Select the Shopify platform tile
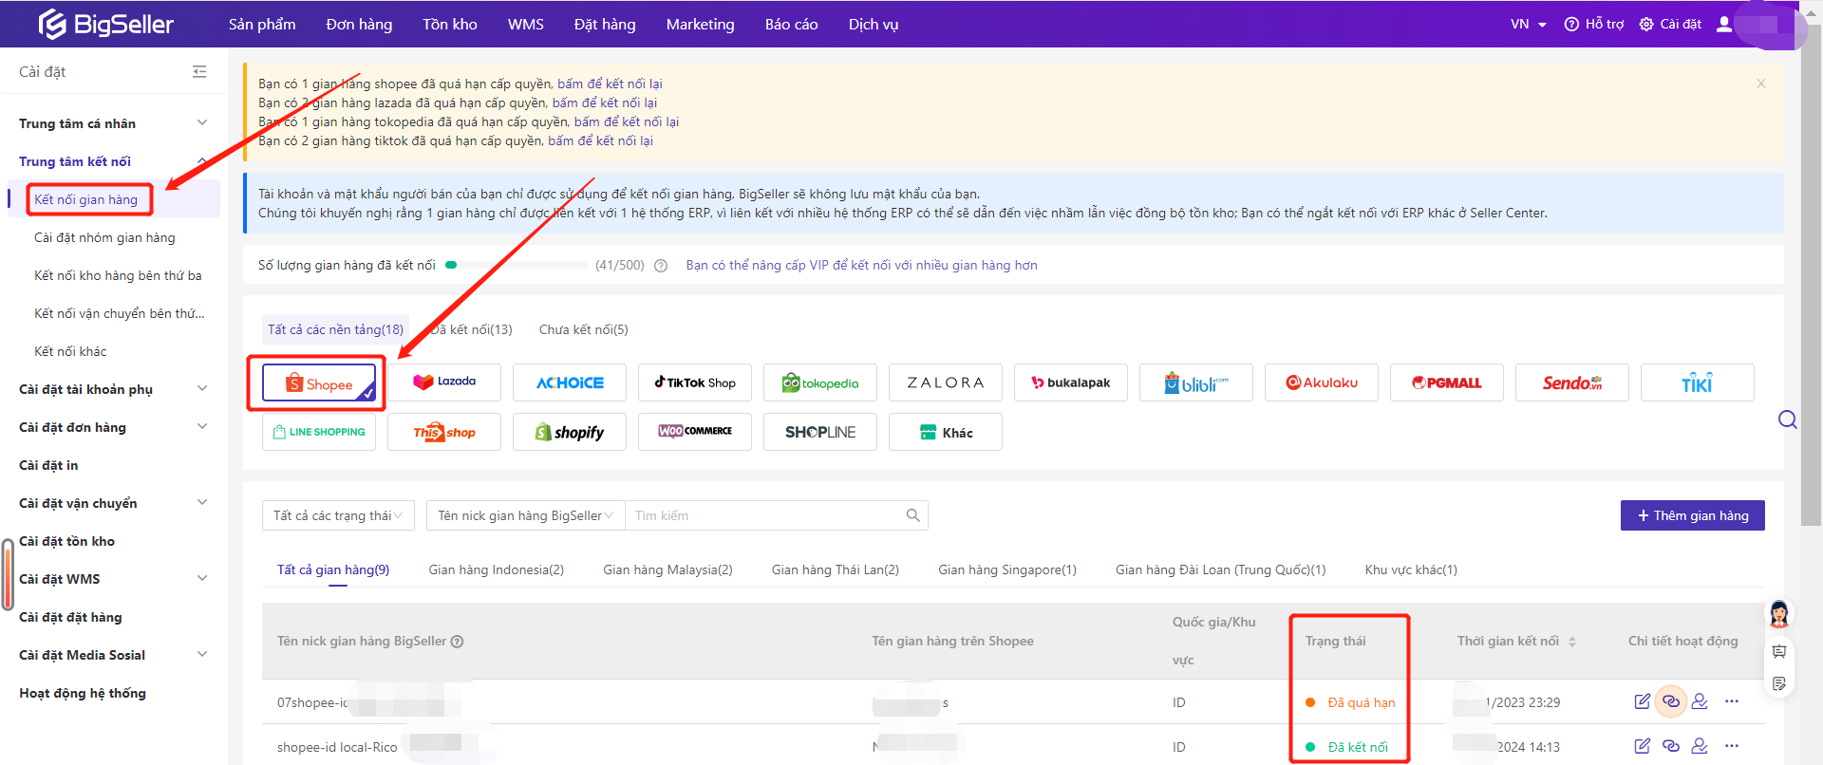The width and height of the screenshot is (1823, 765). (x=570, y=432)
